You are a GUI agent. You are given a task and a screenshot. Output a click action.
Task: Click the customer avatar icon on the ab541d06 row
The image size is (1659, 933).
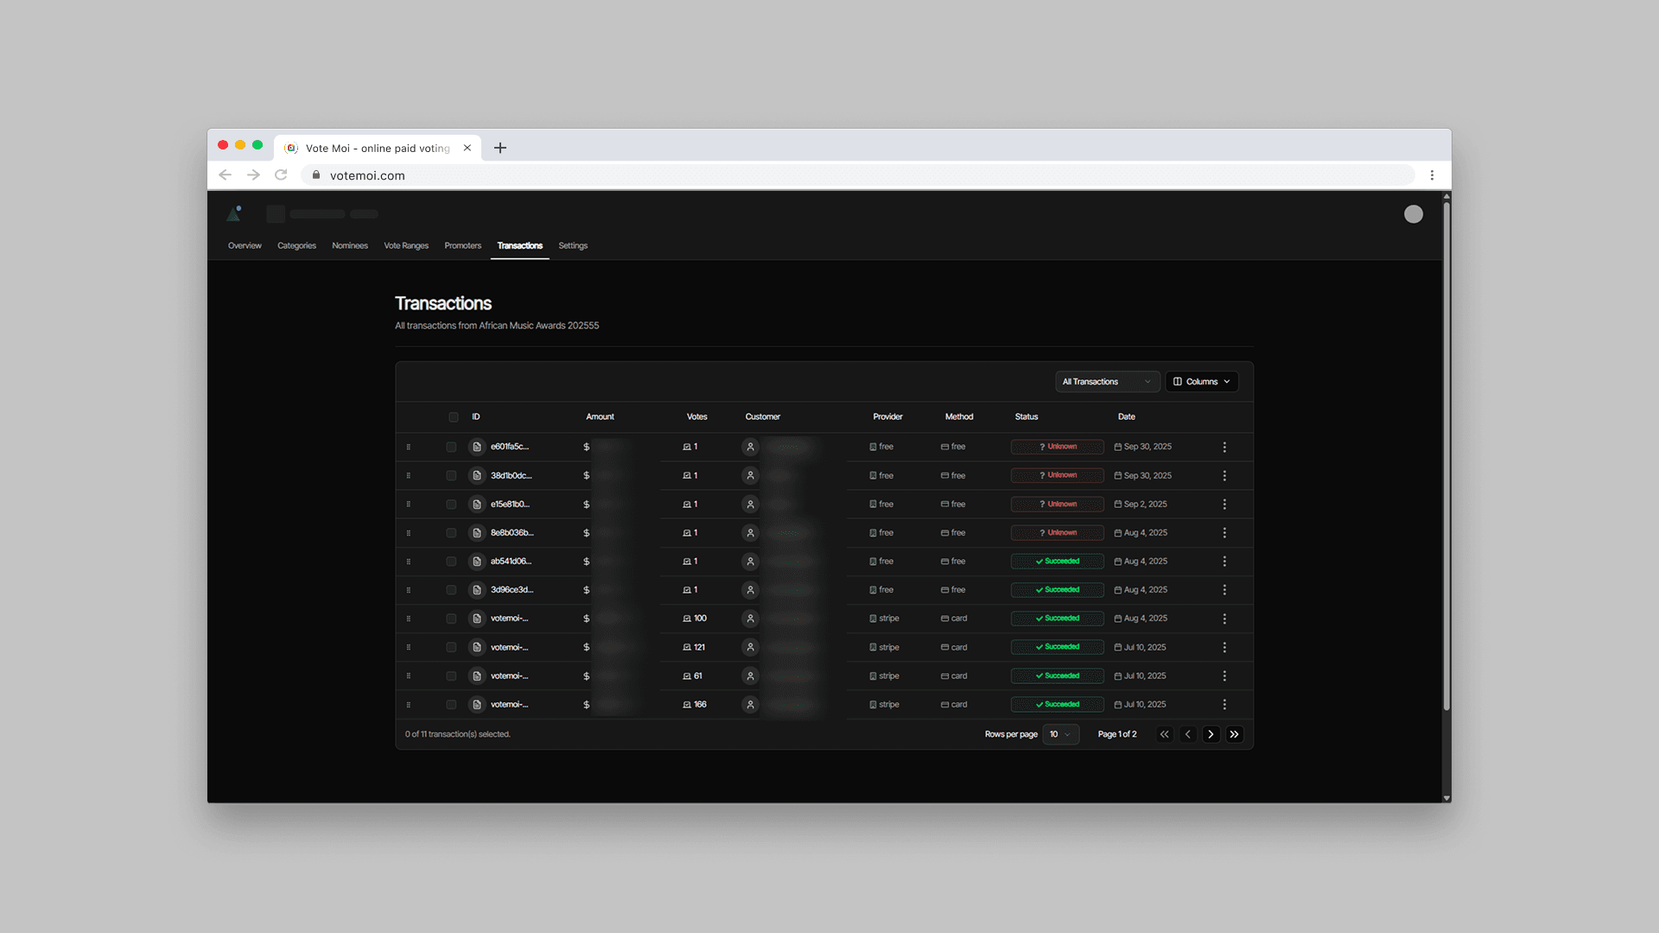[750, 561]
